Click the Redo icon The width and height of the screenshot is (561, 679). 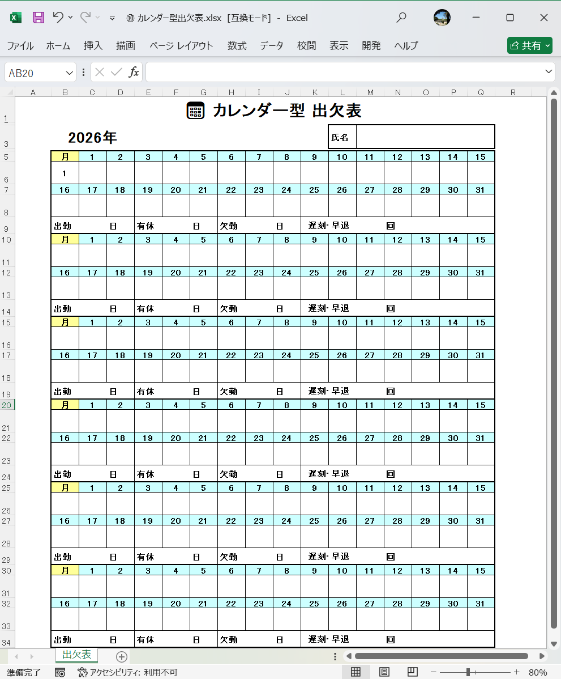pyautogui.click(x=84, y=18)
